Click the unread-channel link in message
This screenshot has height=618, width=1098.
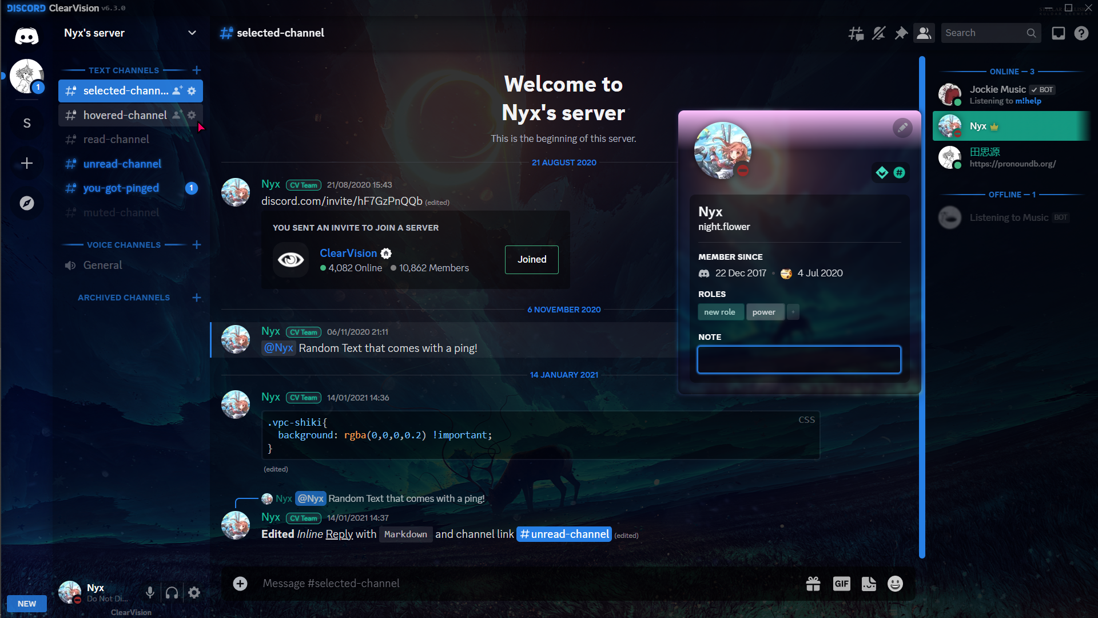point(564,534)
